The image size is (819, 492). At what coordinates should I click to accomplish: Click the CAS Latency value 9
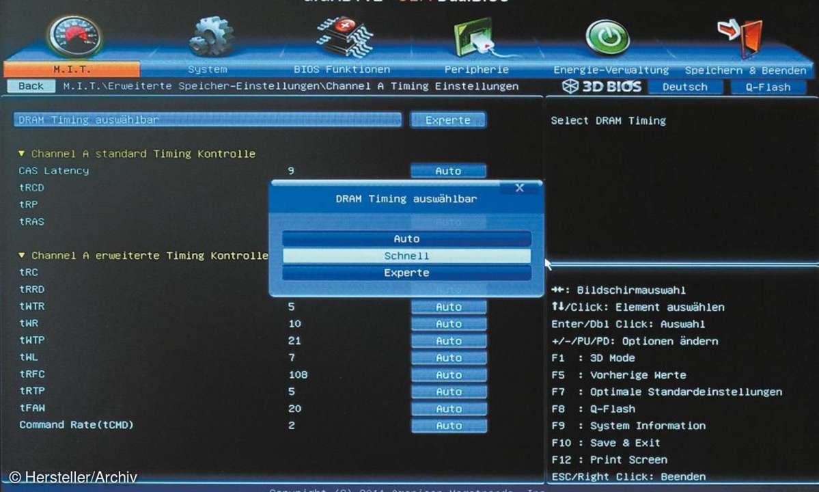point(291,171)
